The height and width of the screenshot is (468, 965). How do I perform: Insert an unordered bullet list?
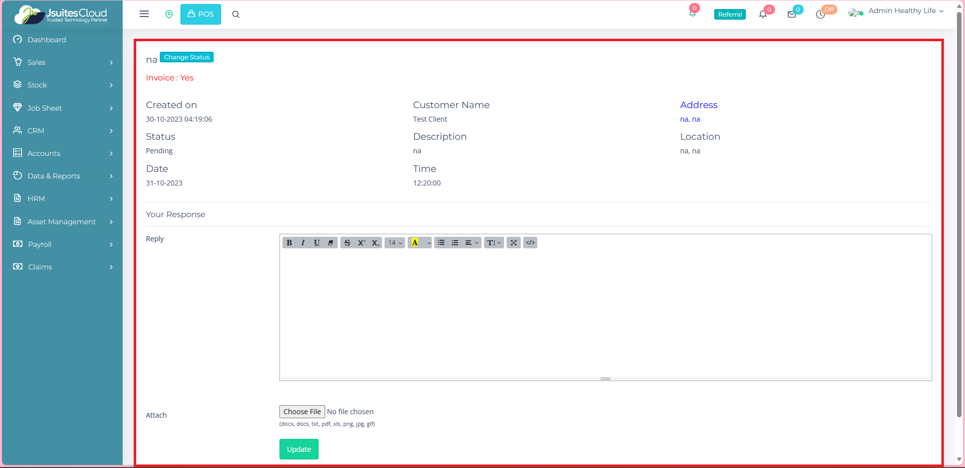click(441, 243)
